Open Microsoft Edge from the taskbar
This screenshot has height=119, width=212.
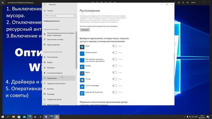(x=30, y=117)
